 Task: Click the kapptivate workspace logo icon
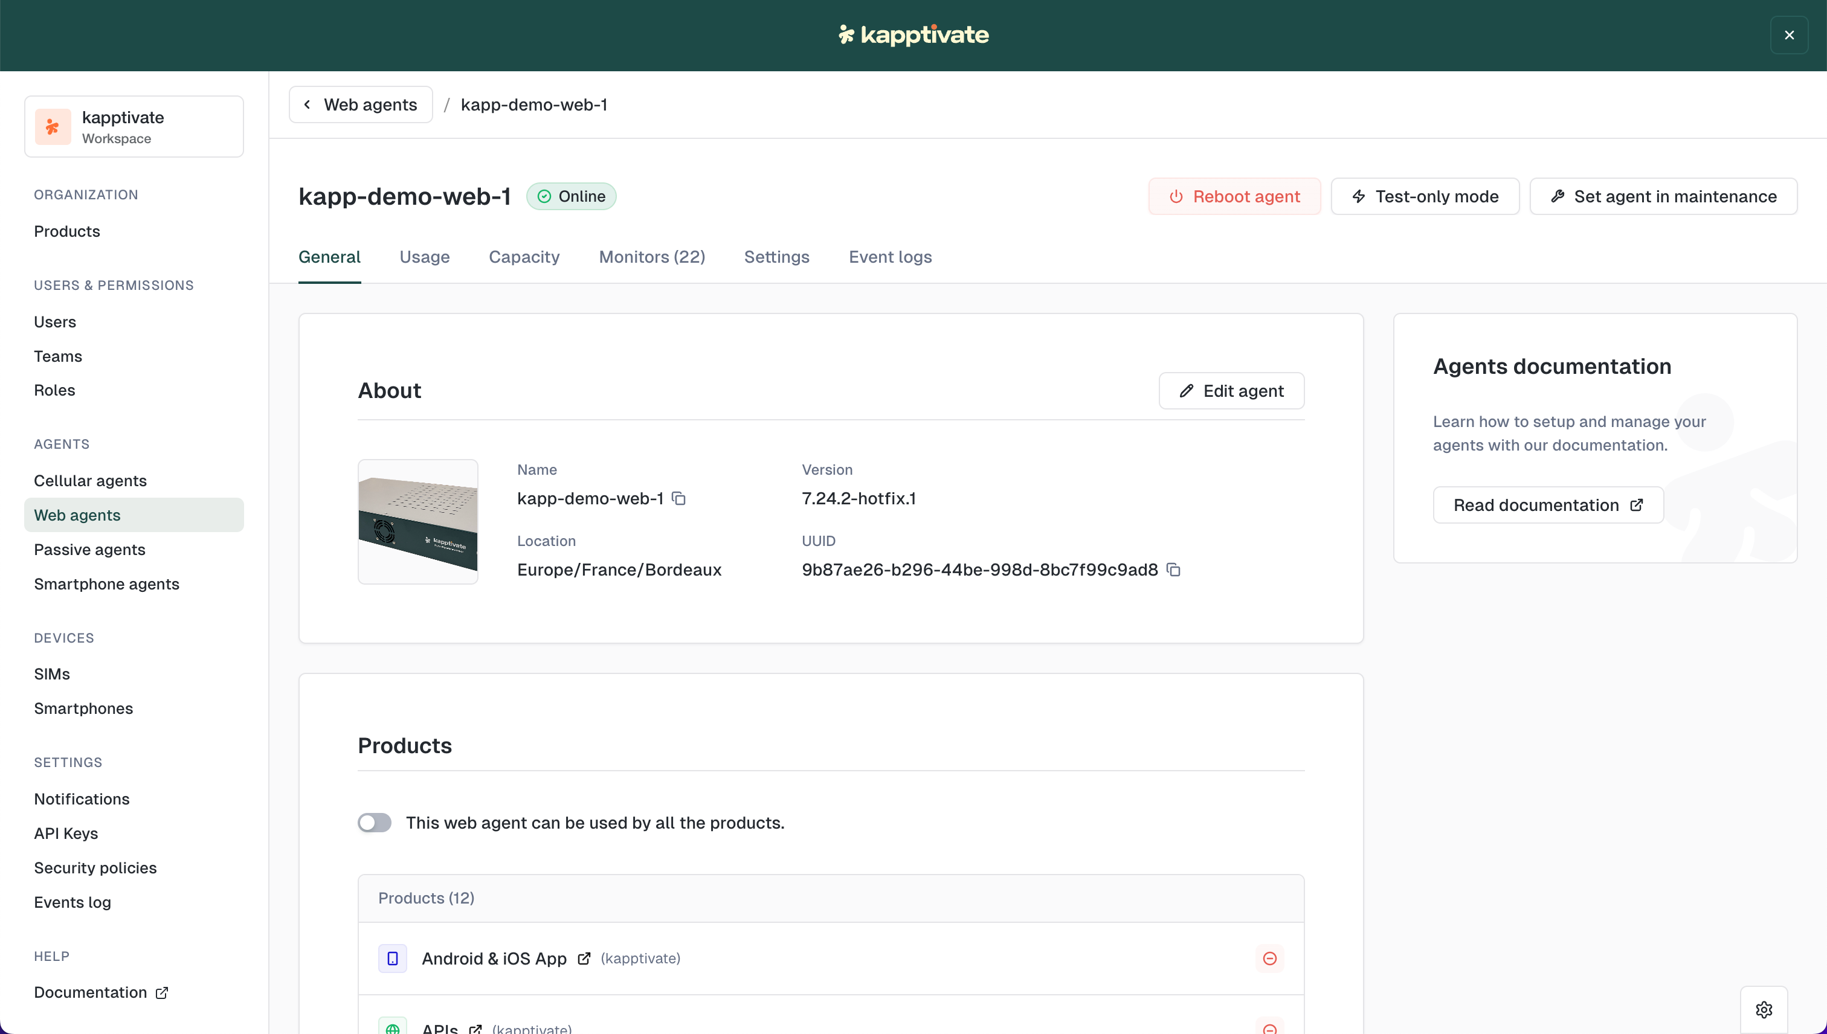point(53,126)
